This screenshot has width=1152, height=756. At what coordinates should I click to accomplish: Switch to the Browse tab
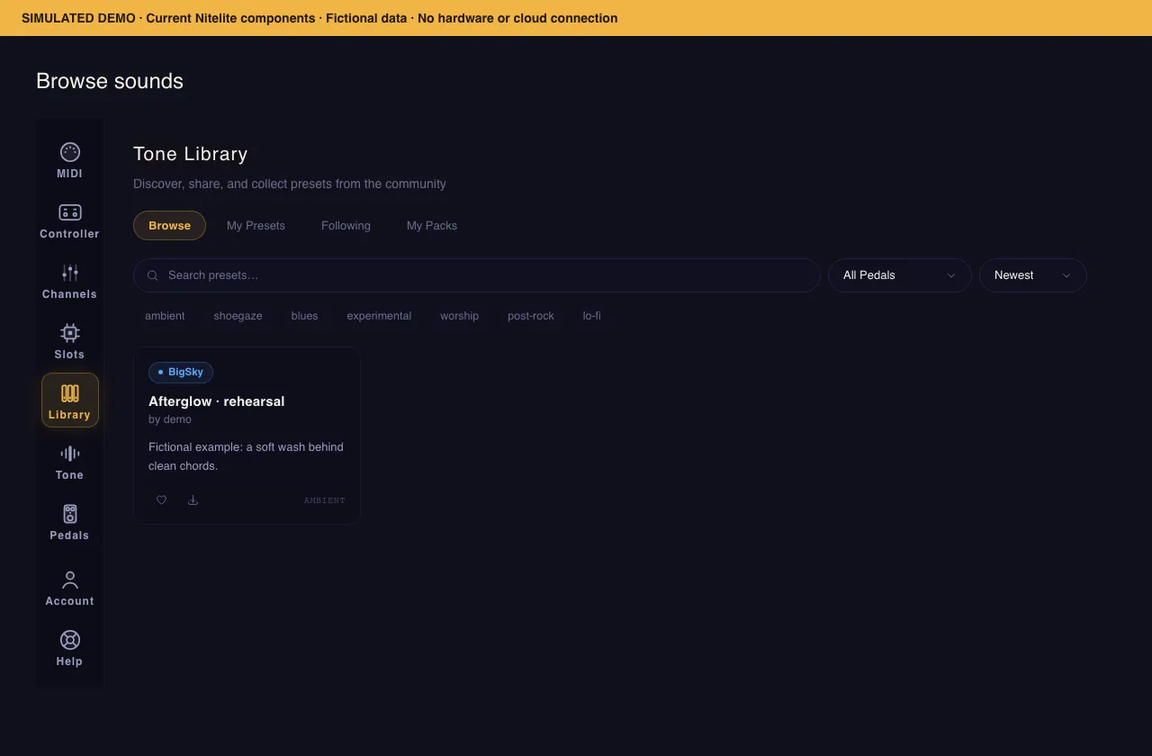pos(169,226)
